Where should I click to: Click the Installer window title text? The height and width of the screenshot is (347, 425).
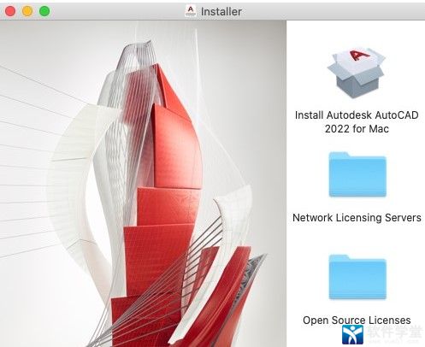(221, 11)
